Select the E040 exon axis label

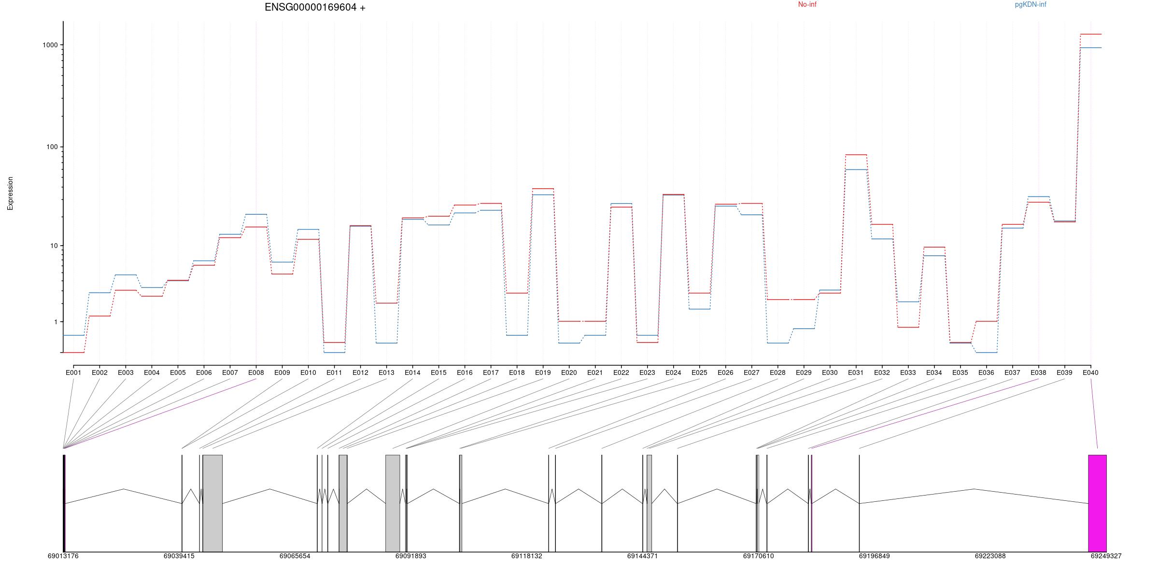(1090, 372)
